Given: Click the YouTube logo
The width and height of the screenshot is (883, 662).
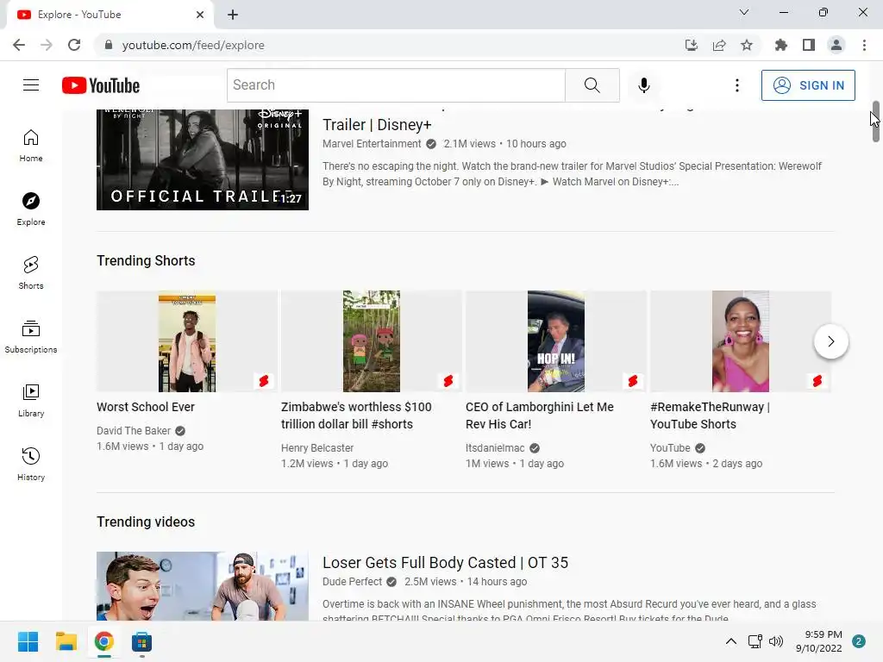Looking at the screenshot, I should click(x=101, y=85).
